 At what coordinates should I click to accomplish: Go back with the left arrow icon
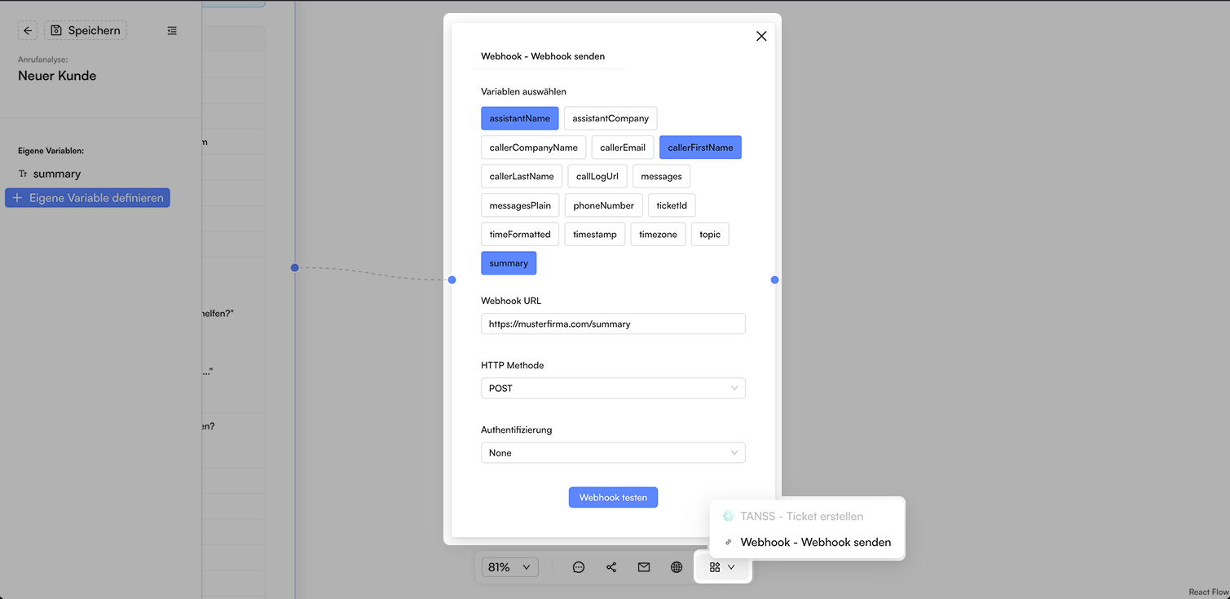coord(28,30)
